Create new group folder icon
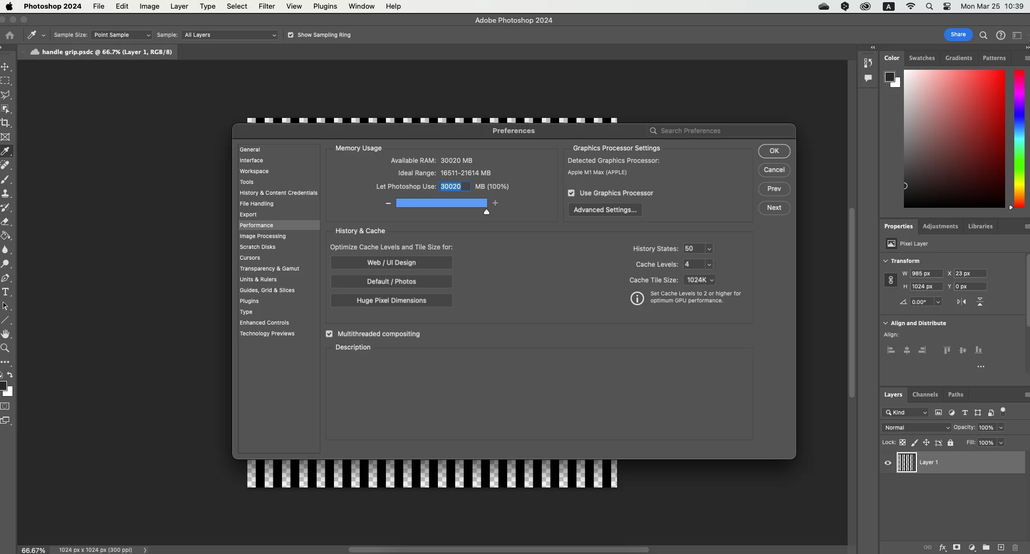This screenshot has height=554, width=1030. (986, 548)
